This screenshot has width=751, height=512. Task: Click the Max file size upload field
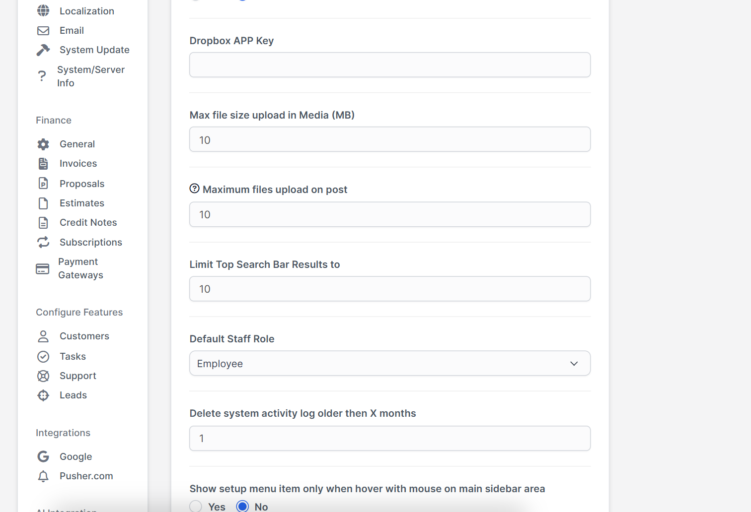(390, 139)
